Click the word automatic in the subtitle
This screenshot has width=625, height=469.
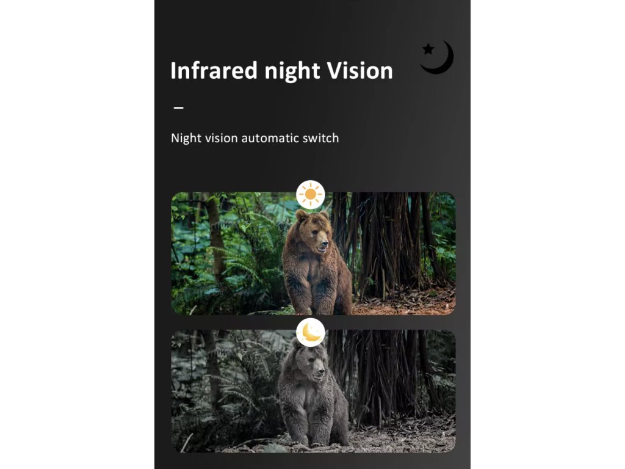(270, 138)
